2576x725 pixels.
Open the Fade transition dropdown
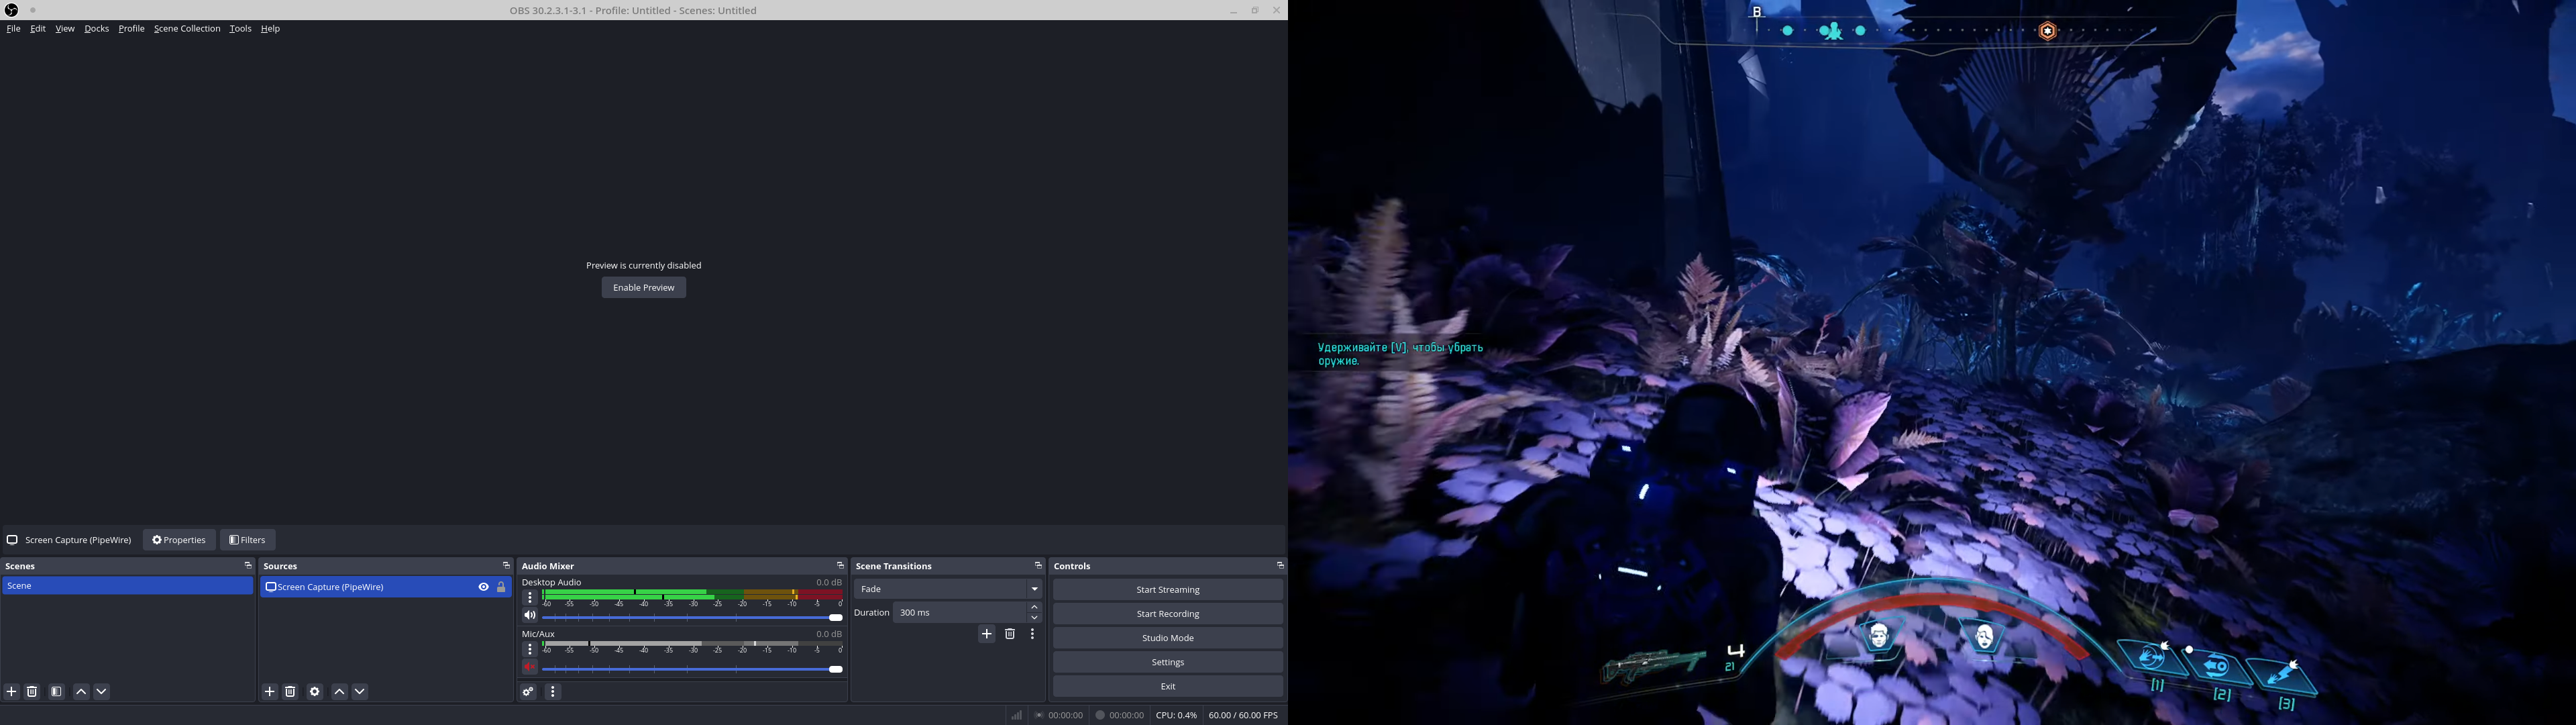[947, 589]
